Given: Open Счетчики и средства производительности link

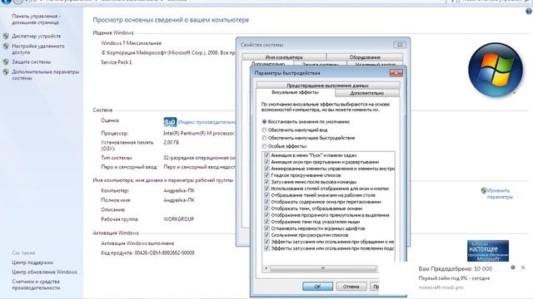Looking at the screenshot, I should (36, 284).
